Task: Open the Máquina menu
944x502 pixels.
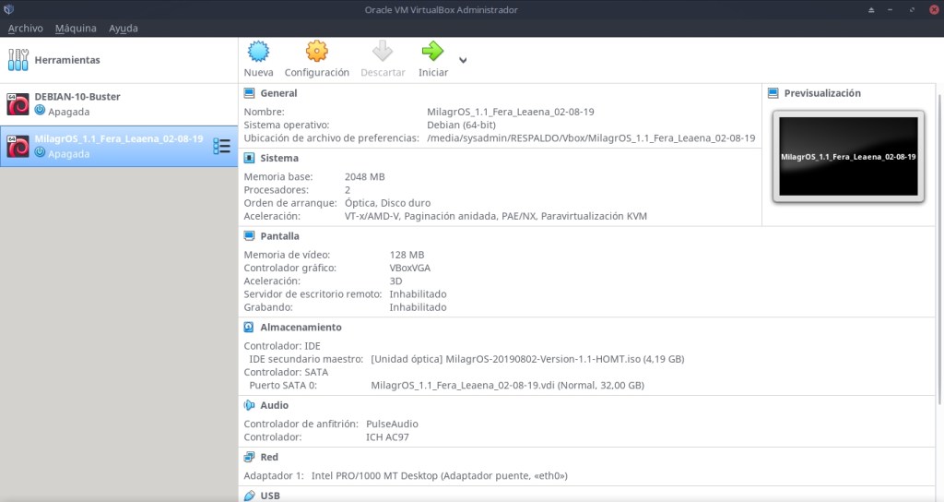Action: point(76,29)
